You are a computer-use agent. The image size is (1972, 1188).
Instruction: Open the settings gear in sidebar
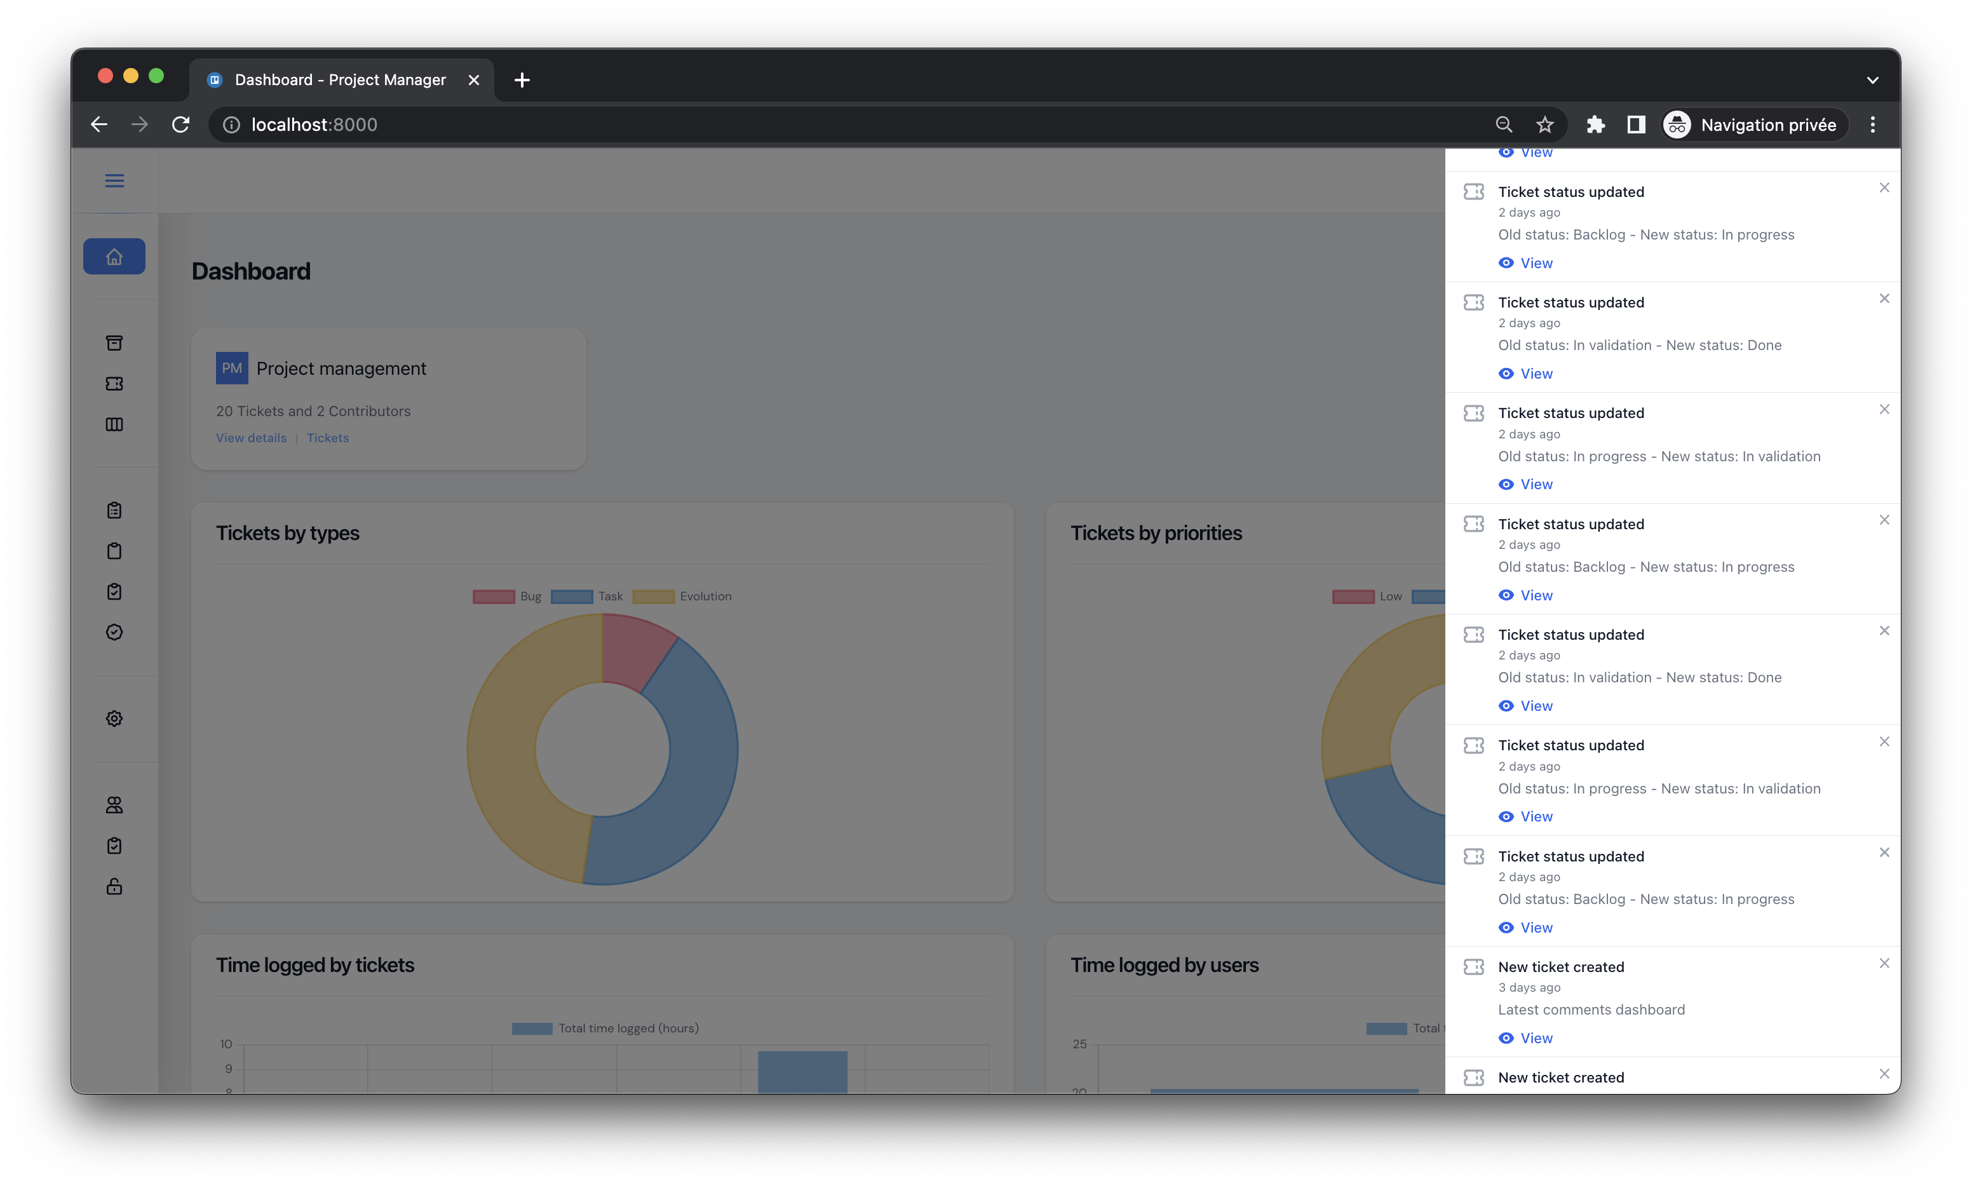114,718
